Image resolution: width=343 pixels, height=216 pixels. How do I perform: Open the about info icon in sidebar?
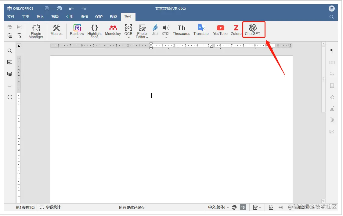coord(10,97)
